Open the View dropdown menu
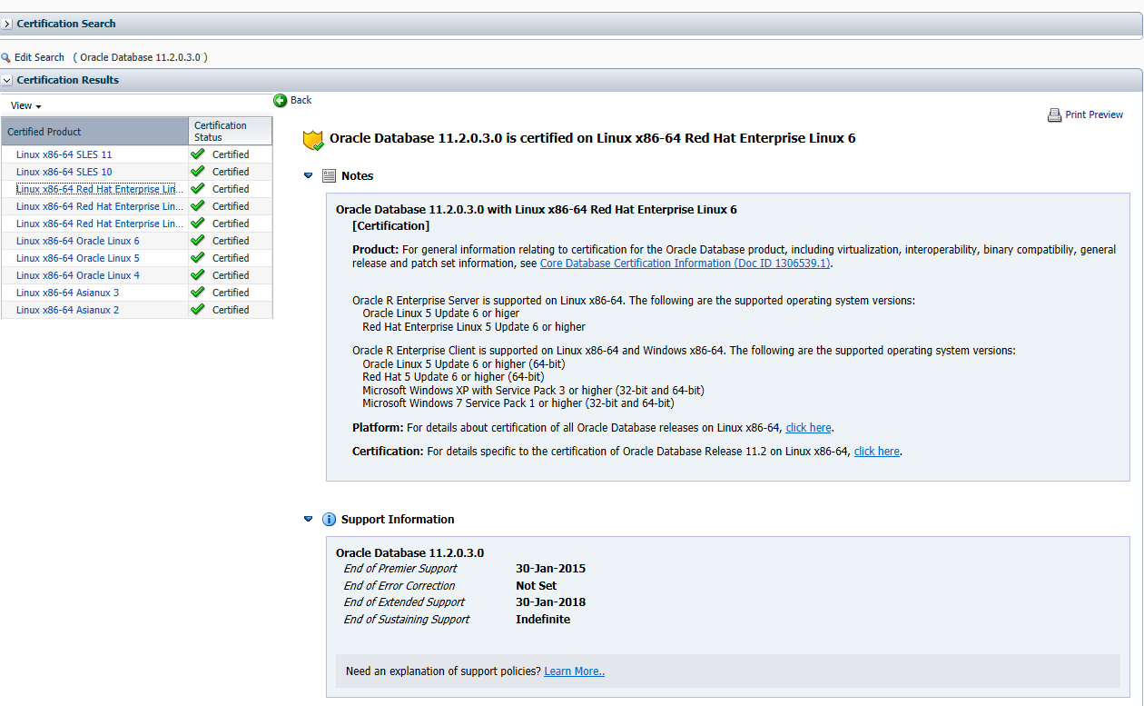 [x=26, y=106]
